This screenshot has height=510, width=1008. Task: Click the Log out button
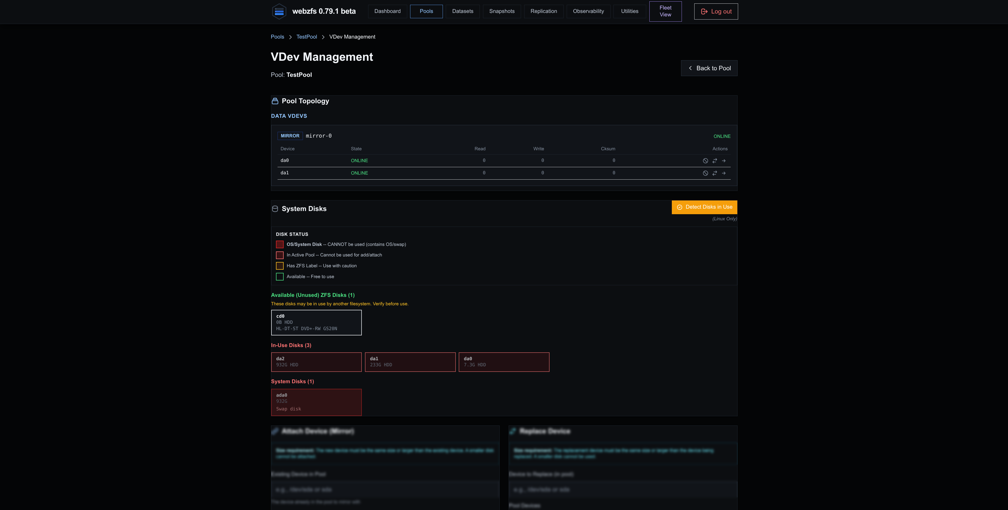[x=716, y=11]
